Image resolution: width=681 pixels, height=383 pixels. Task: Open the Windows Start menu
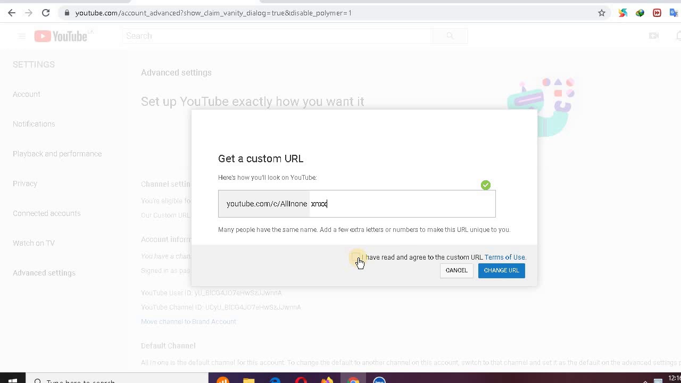13,380
